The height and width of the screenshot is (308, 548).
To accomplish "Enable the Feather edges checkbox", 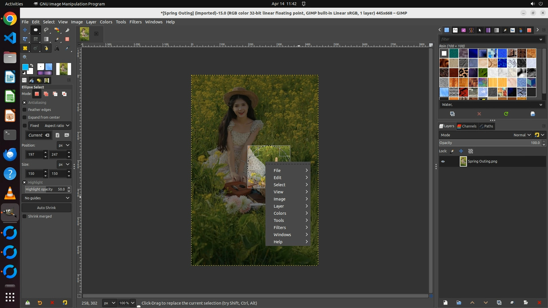I will pyautogui.click(x=25, y=110).
